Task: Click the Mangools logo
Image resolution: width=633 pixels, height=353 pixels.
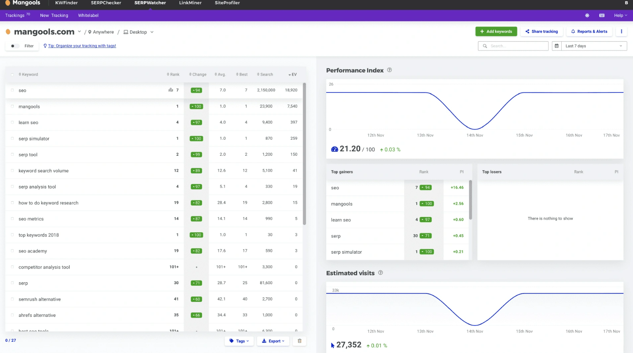Action: (23, 3)
